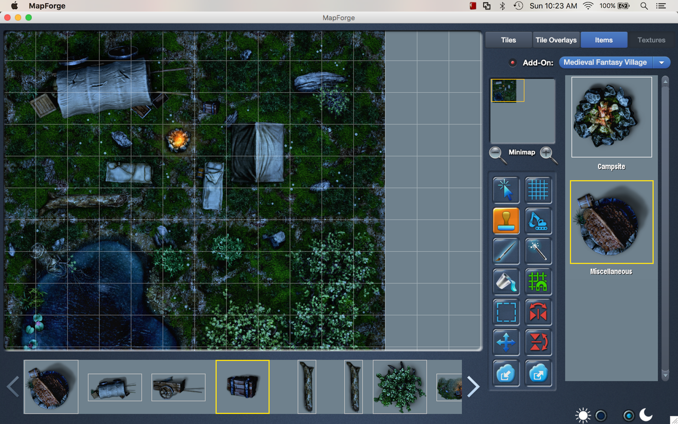Viewport: 678px width, 424px height.
Task: Toggle the blue grid tool
Action: click(538, 190)
